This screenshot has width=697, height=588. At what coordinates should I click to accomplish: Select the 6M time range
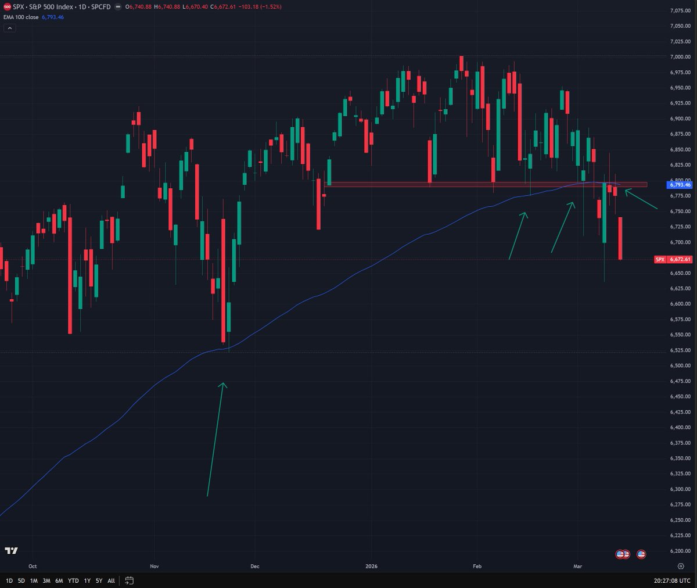[59, 580]
